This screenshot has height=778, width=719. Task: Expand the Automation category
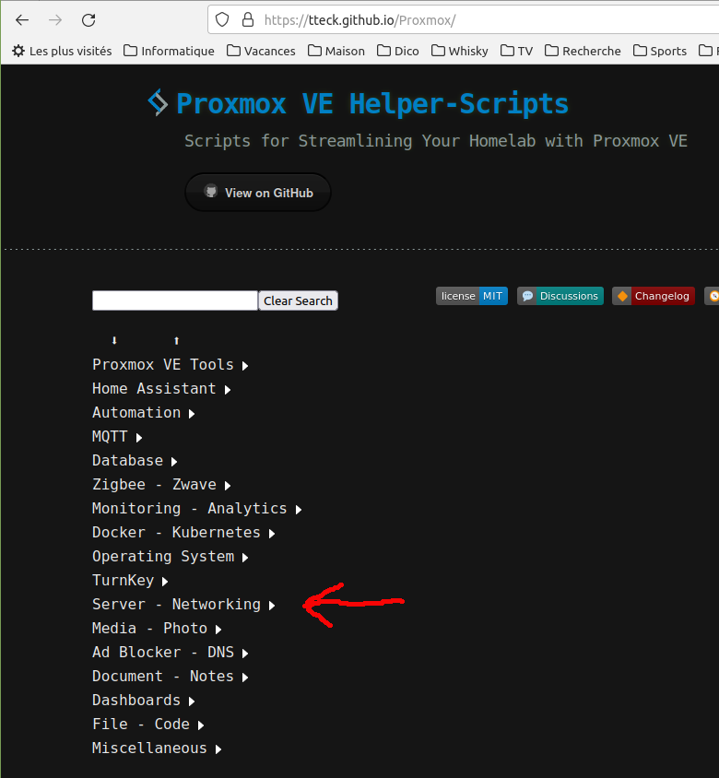[144, 412]
